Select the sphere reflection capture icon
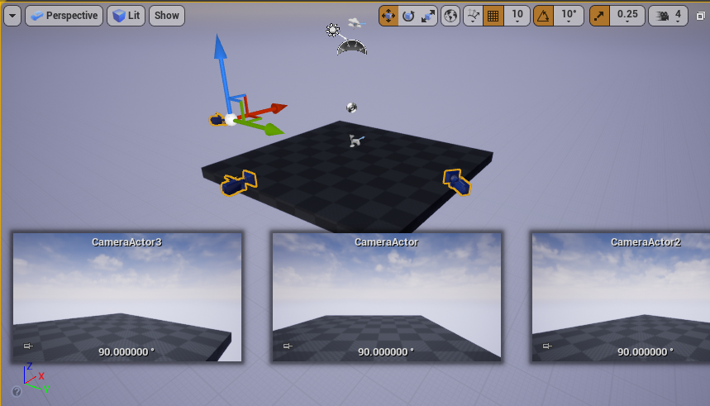The image size is (710, 406). 352,107
